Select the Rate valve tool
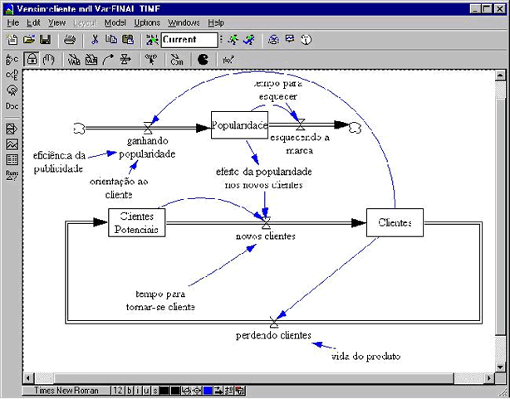The width and height of the screenshot is (510, 399). point(125,59)
